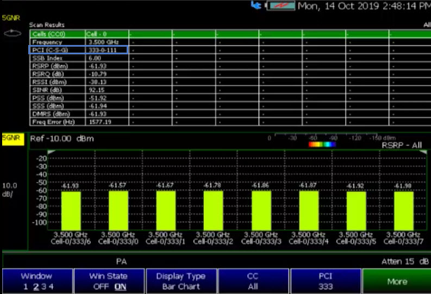This screenshot has width=431, height=294.
Task: Click Freq Error value 1577.19
Action: pos(100,122)
